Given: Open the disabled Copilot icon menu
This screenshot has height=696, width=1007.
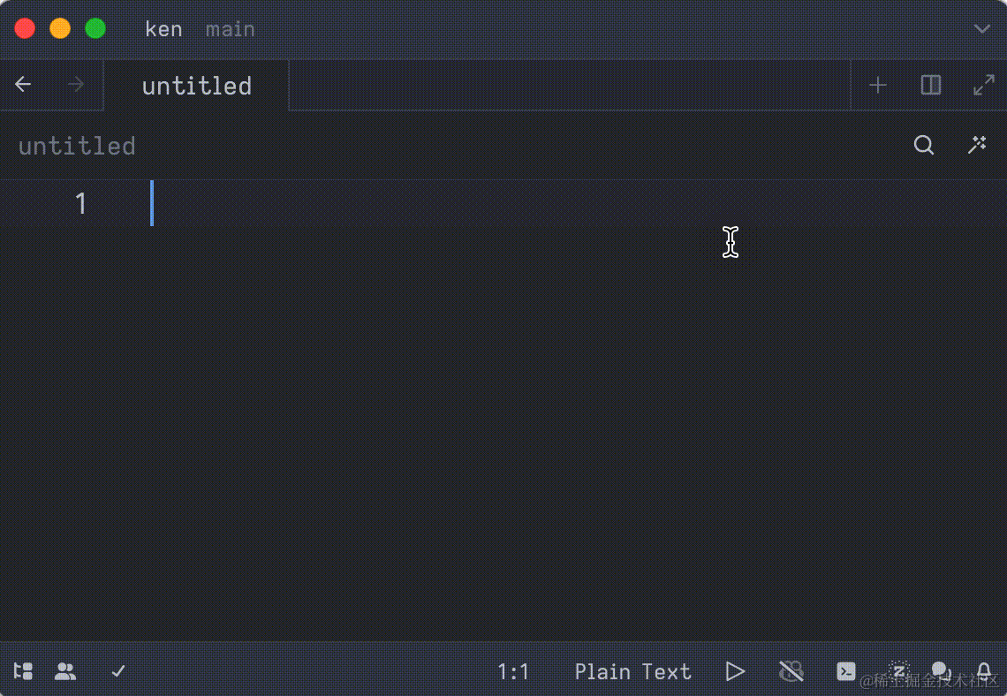Looking at the screenshot, I should point(791,671).
